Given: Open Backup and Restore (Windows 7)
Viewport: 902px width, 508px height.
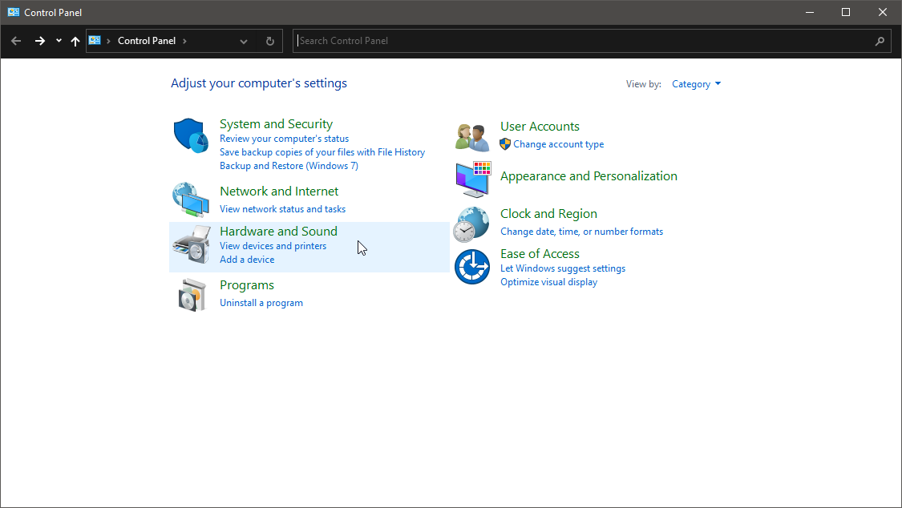Looking at the screenshot, I should [289, 166].
